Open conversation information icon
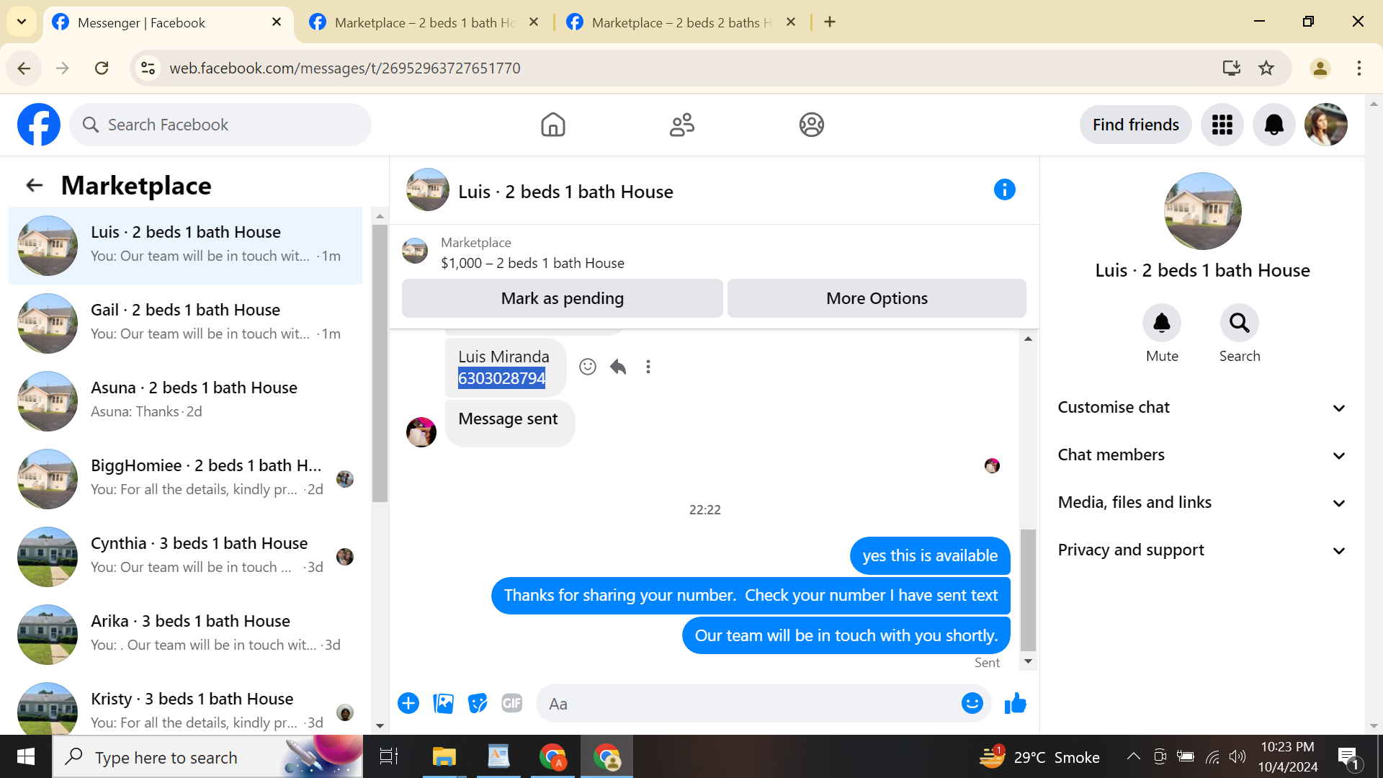Image resolution: width=1383 pixels, height=778 pixels. coord(1004,189)
